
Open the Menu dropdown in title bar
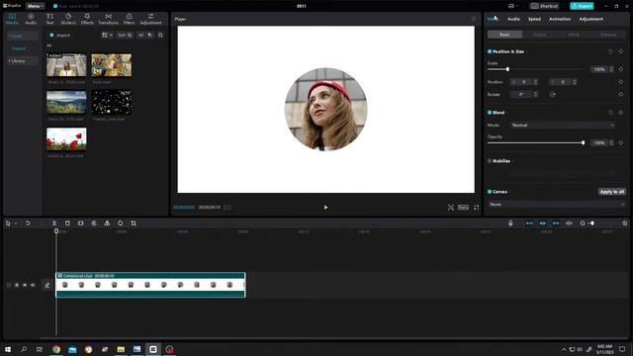pos(36,6)
